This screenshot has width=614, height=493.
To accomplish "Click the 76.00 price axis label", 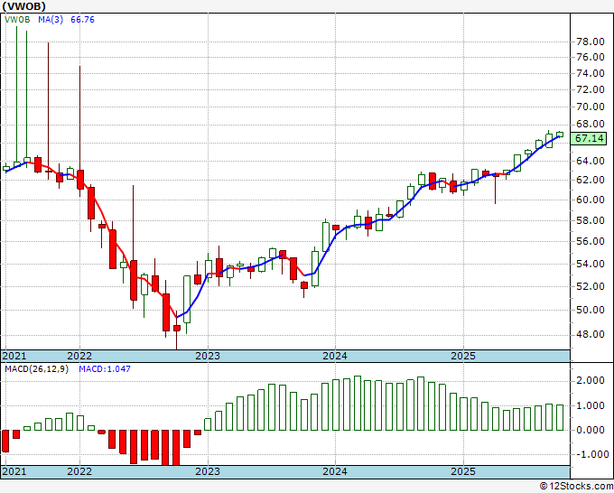I will (591, 57).
